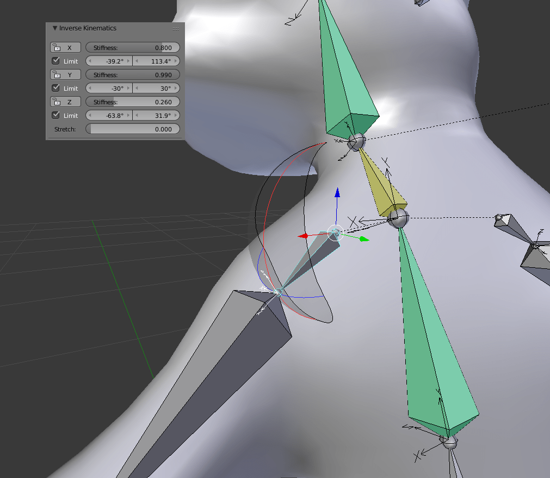Collapse the Inverse Kinematics panel
The height and width of the screenshot is (478, 550).
coord(54,28)
